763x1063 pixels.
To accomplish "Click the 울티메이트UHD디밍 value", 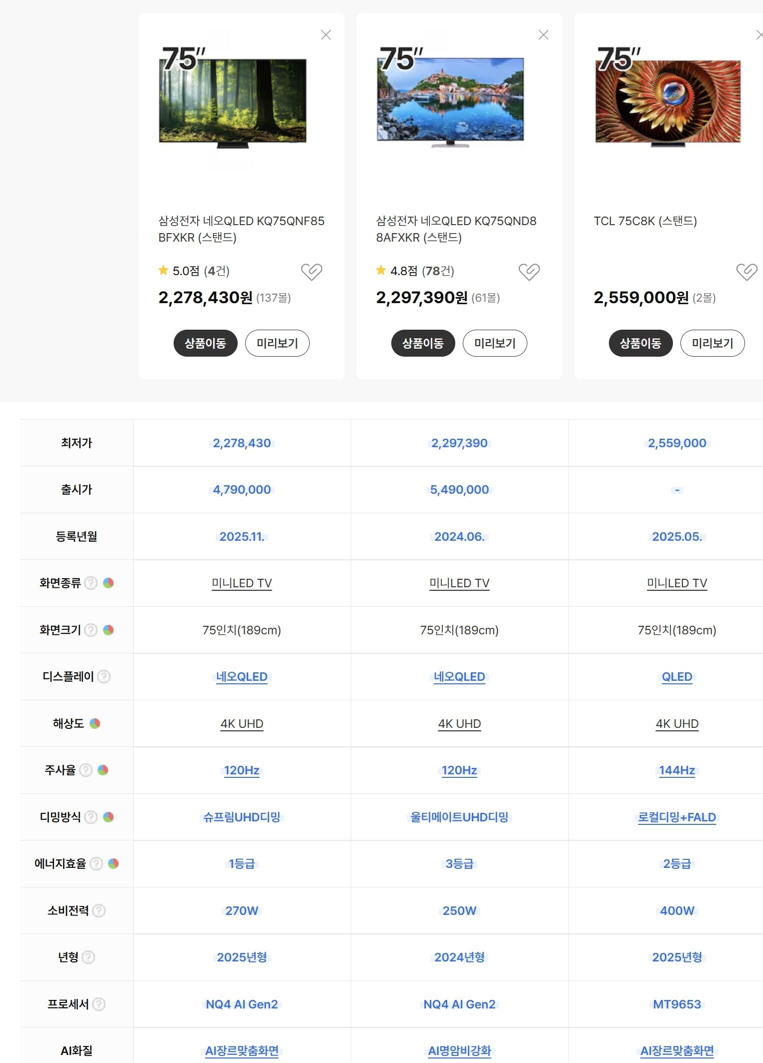I will coord(459,817).
